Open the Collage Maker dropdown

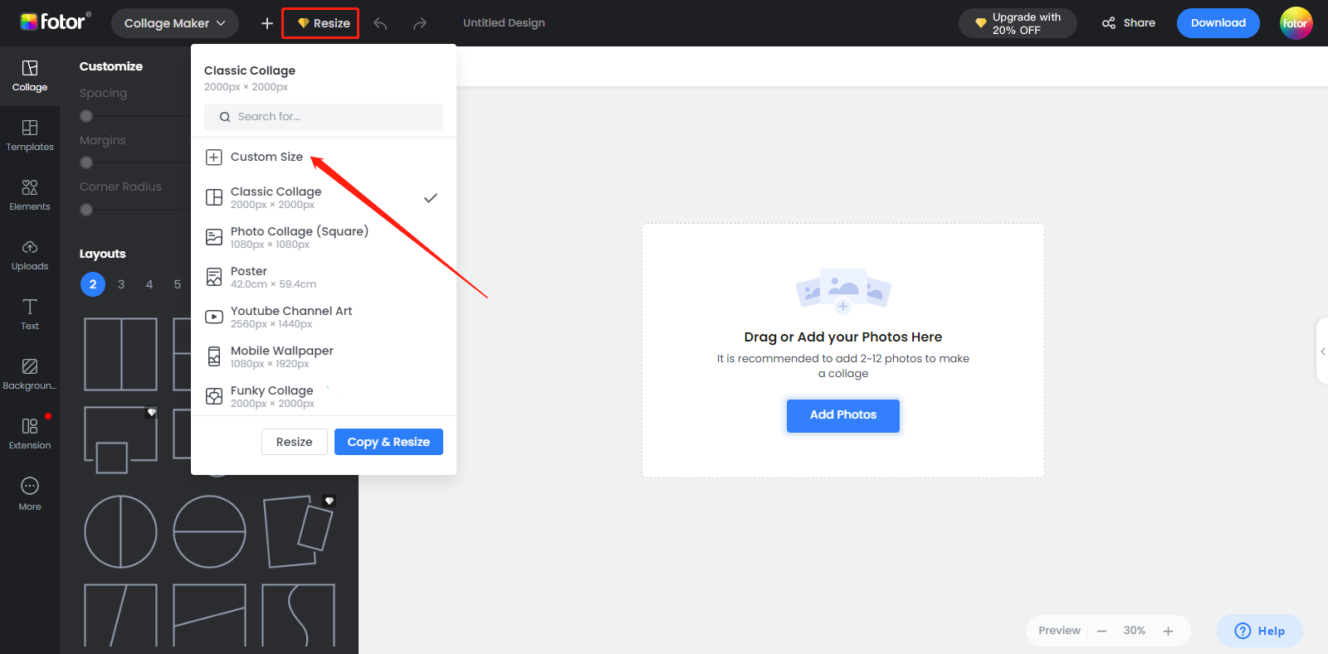174,23
